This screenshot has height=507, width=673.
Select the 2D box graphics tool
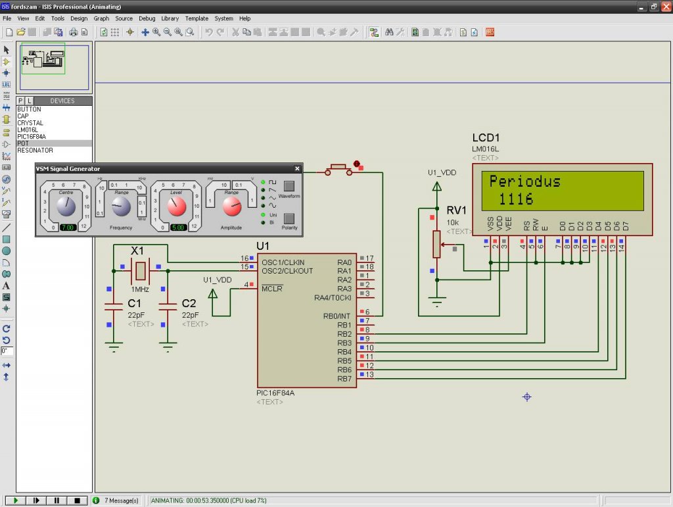pyautogui.click(x=7, y=239)
